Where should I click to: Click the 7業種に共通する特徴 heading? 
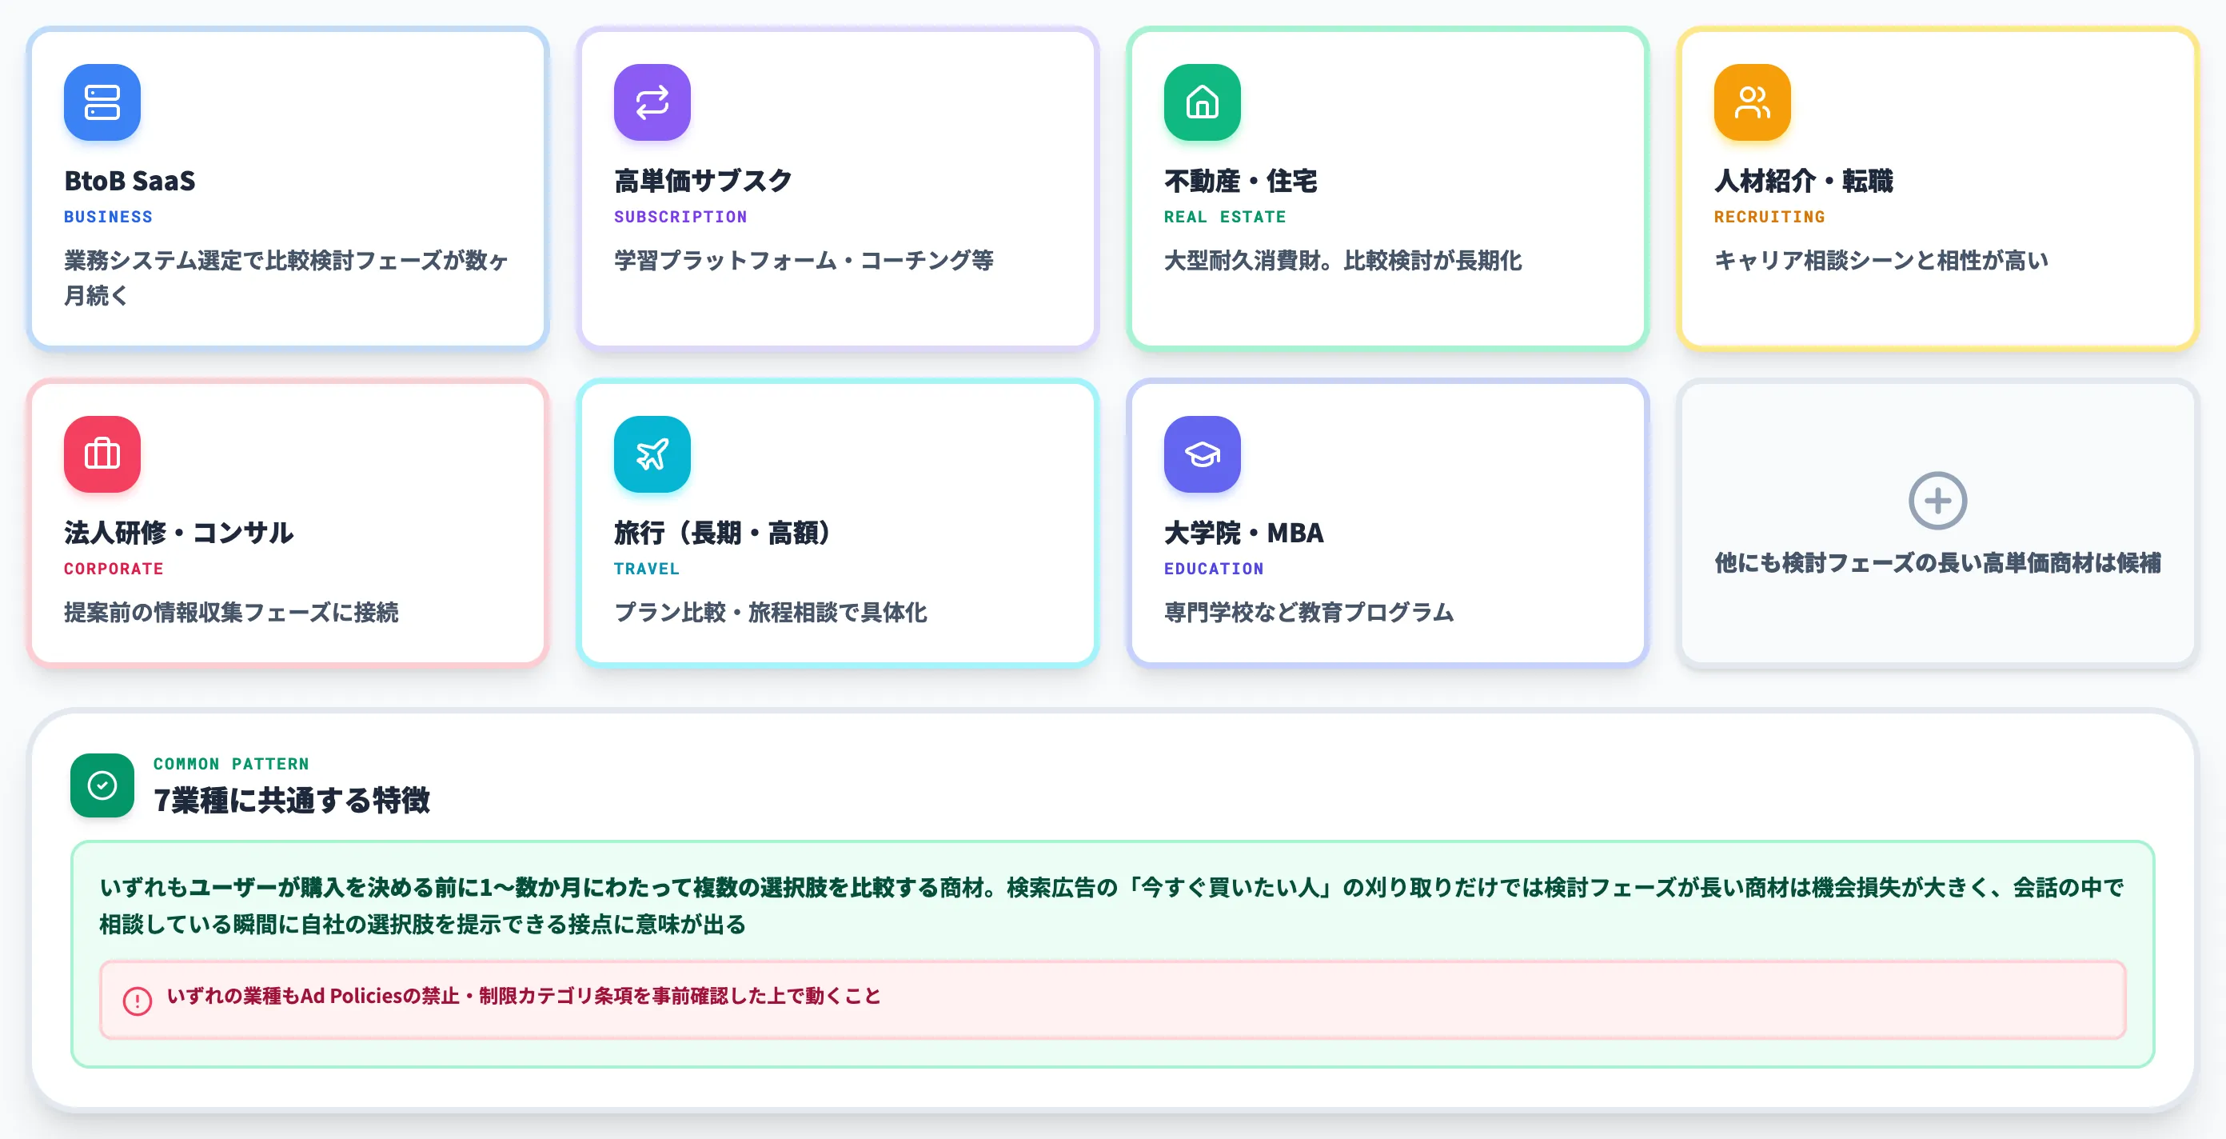coord(291,800)
